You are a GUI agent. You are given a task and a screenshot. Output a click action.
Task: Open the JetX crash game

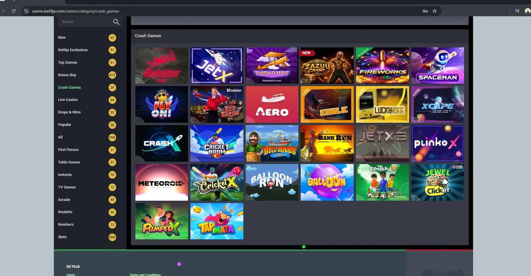(217, 65)
